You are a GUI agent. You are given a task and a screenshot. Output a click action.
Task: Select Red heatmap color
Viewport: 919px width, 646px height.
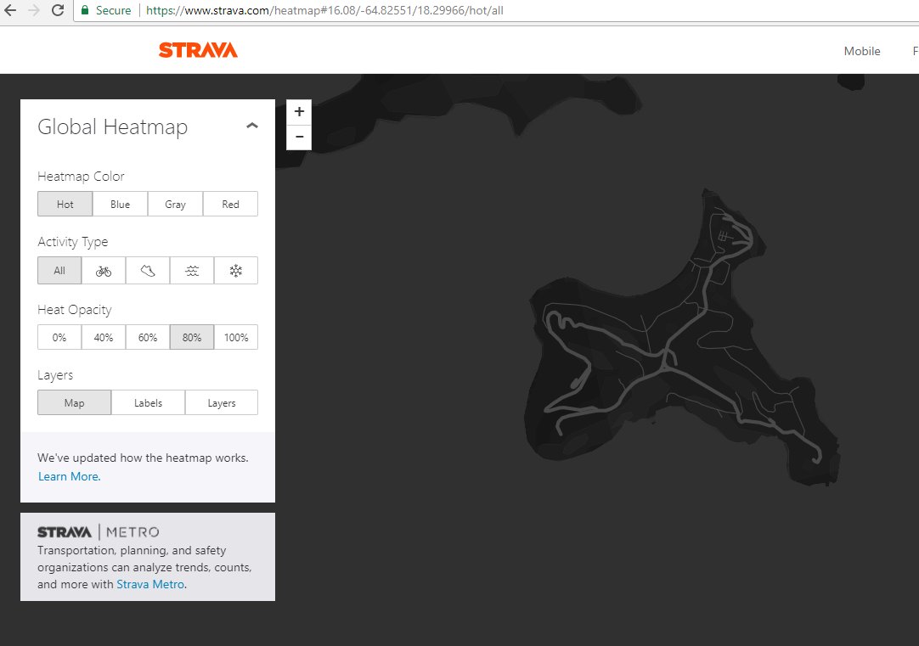coord(230,204)
